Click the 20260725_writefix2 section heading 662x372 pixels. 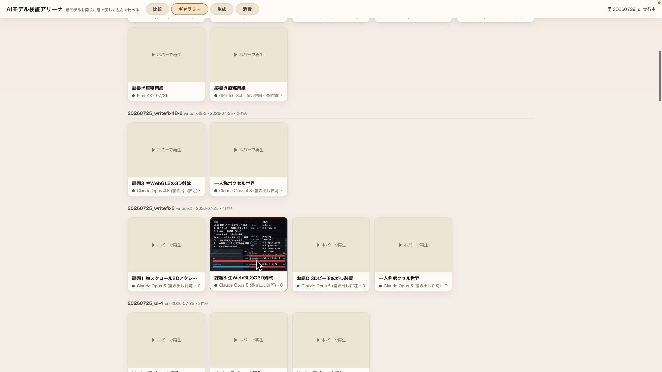coord(151,208)
